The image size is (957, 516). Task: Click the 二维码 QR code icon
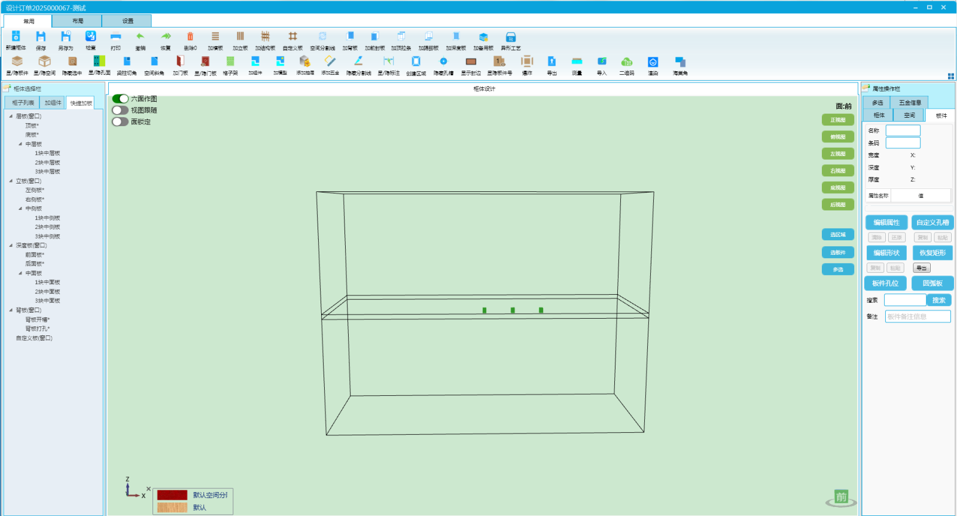click(627, 62)
